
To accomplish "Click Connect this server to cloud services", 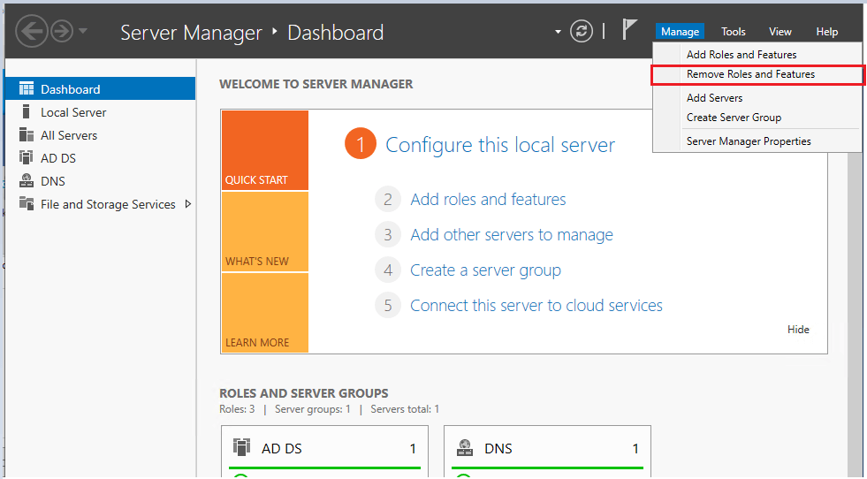I will (536, 306).
